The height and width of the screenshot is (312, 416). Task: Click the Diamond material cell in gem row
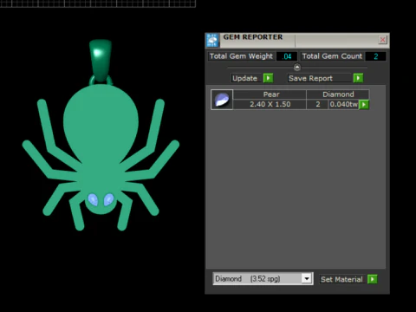[x=338, y=94]
